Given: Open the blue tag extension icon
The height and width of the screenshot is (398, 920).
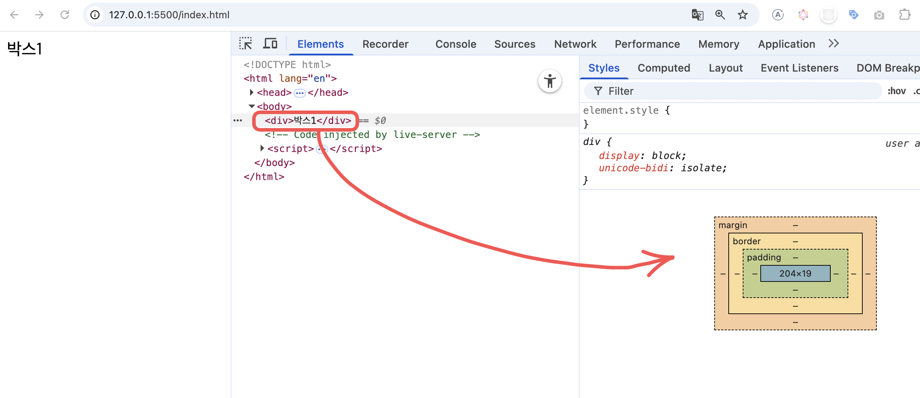Looking at the screenshot, I should (854, 15).
